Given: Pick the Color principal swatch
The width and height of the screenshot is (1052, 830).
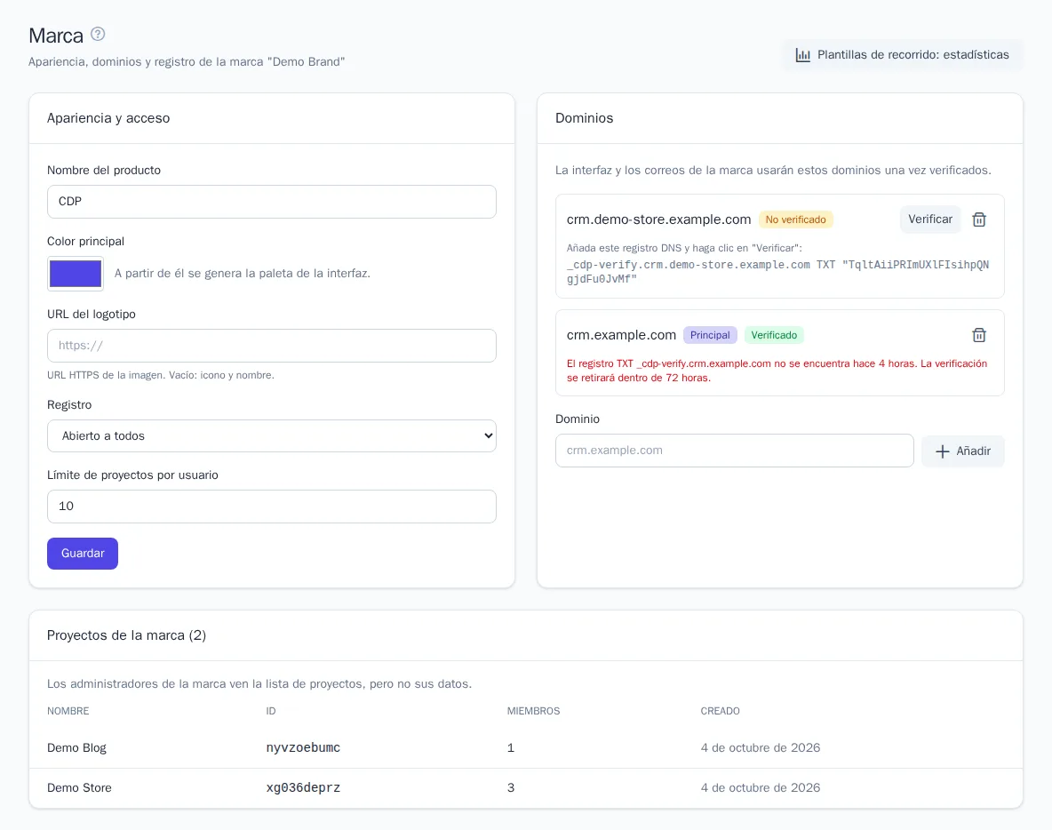Looking at the screenshot, I should coord(76,274).
